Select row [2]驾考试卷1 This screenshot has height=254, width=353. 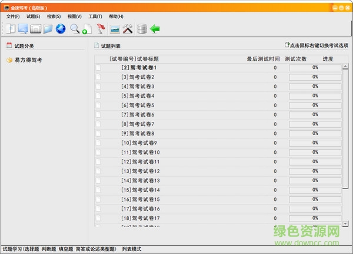[218, 67]
